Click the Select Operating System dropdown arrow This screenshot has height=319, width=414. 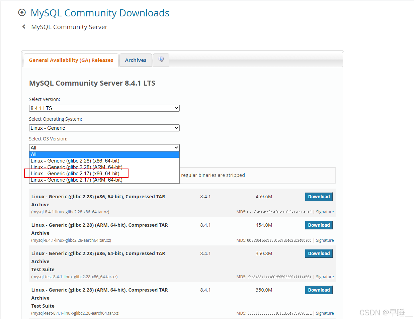coord(176,128)
